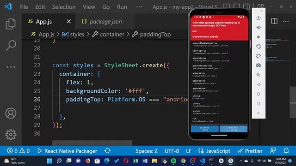Click emulator volume up icon

(259, 28)
